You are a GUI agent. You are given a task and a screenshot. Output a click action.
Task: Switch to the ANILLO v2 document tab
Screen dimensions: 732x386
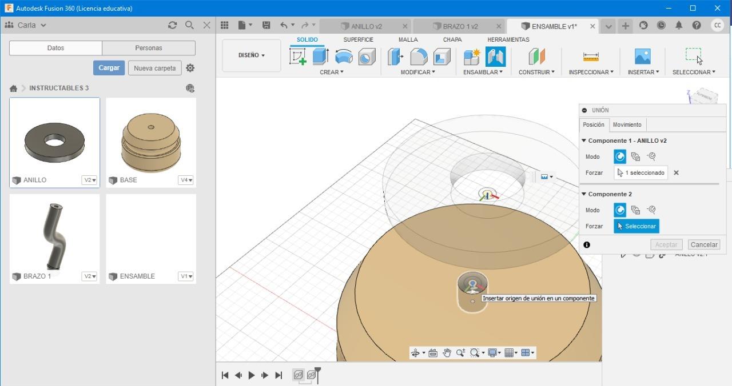point(367,26)
